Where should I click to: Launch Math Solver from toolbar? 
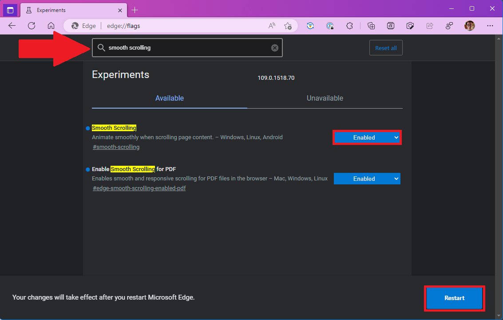coord(391,26)
